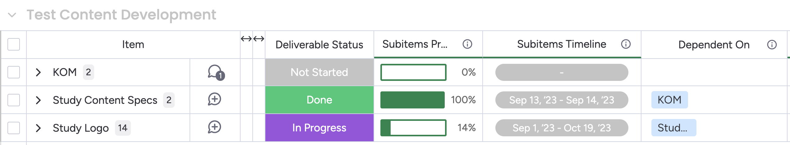This screenshot has width=790, height=145.
Task: Collapse the Test Content Development group
Action: [12, 15]
